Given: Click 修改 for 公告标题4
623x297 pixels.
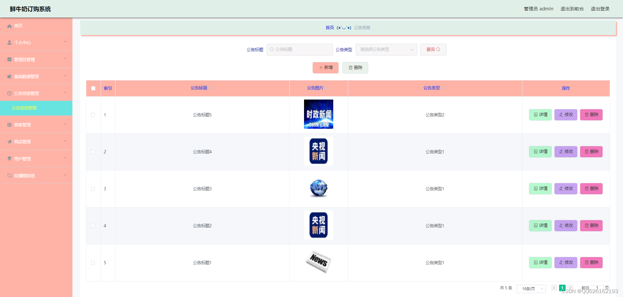Looking at the screenshot, I should coord(566,152).
